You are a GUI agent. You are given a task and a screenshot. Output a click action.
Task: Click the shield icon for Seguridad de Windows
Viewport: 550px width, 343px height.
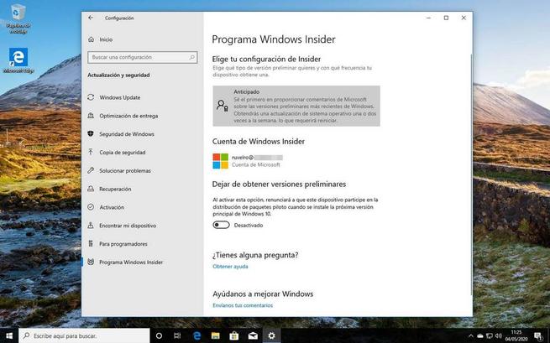[91, 134]
